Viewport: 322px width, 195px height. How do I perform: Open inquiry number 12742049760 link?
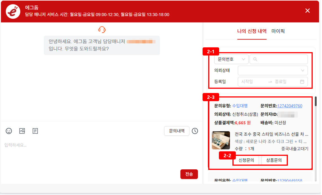pos(290,106)
